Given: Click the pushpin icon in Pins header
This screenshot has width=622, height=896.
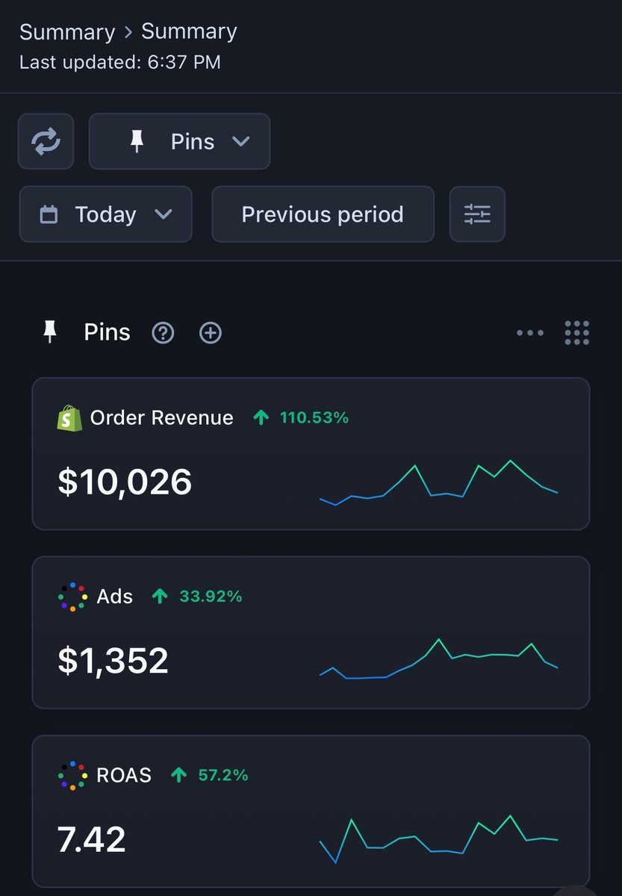Looking at the screenshot, I should click(50, 332).
